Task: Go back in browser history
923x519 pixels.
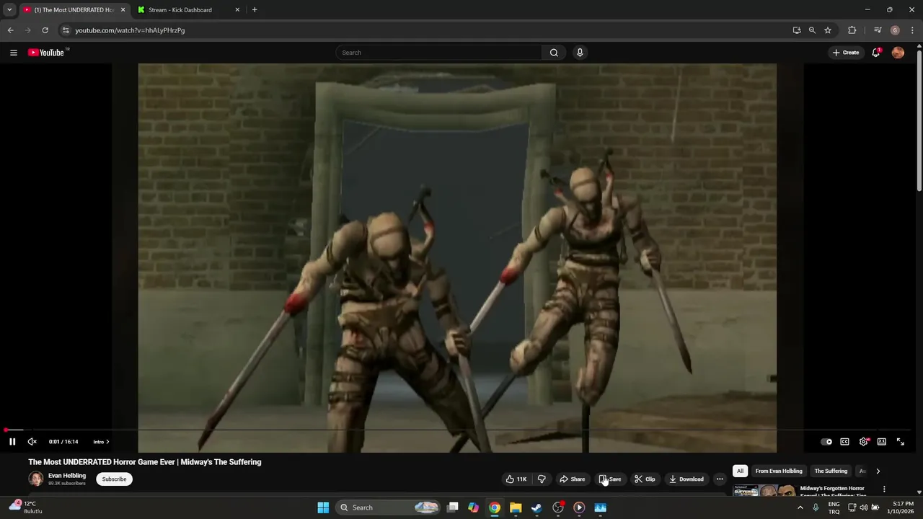Action: coord(10,30)
